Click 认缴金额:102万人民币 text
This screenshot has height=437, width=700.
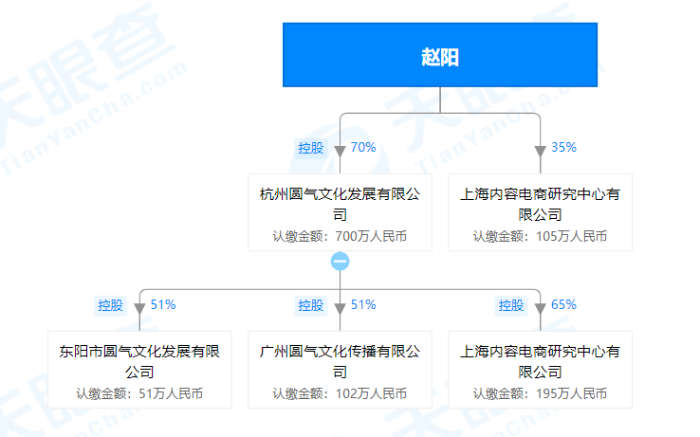pos(340,393)
